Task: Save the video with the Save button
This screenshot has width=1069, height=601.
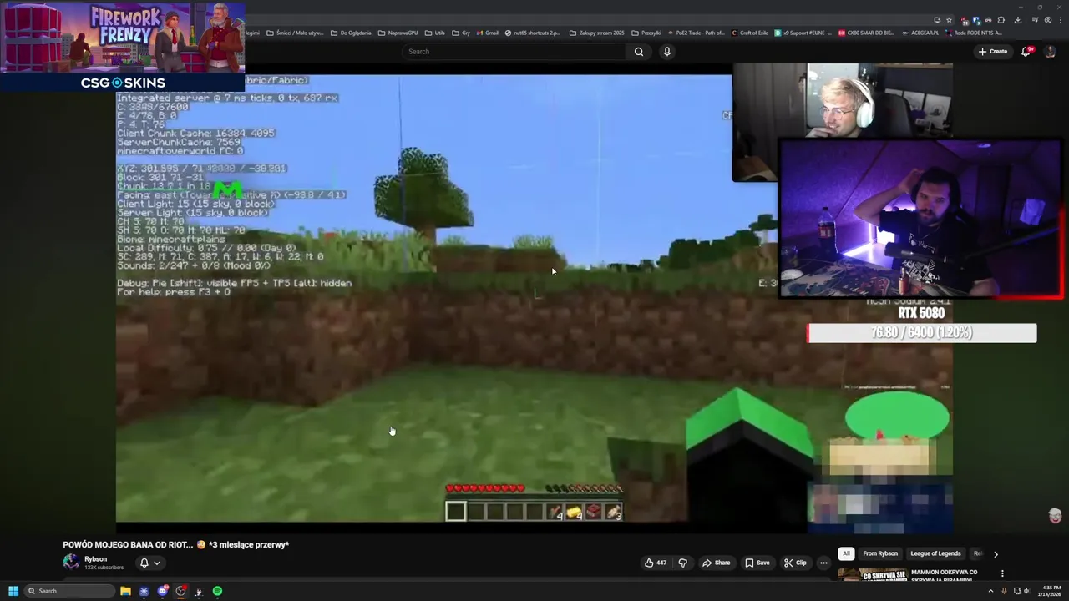Action: point(757,563)
